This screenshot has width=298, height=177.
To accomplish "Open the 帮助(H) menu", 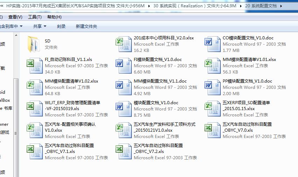I will (54, 17).
